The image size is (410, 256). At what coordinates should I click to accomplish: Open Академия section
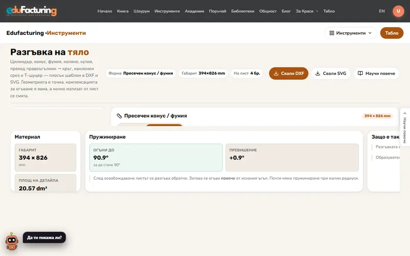click(x=194, y=11)
